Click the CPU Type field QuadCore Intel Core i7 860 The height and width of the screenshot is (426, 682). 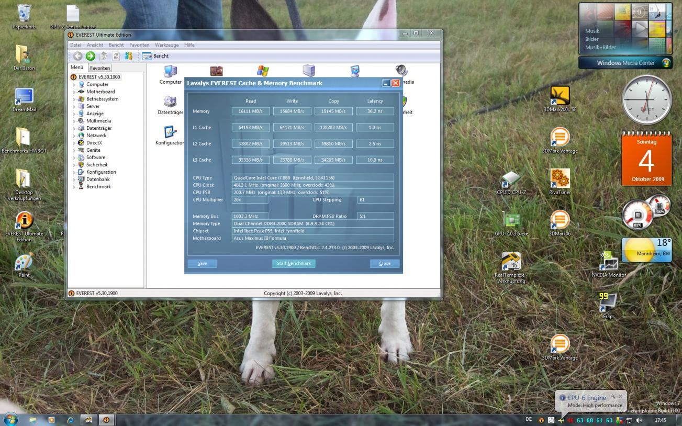(313, 178)
